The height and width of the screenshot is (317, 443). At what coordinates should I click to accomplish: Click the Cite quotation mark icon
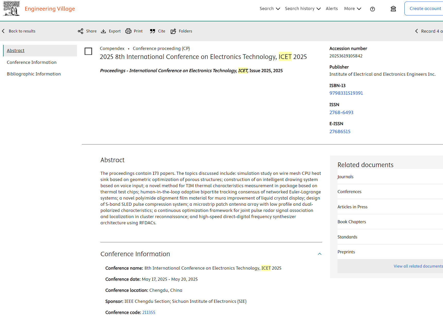(153, 31)
